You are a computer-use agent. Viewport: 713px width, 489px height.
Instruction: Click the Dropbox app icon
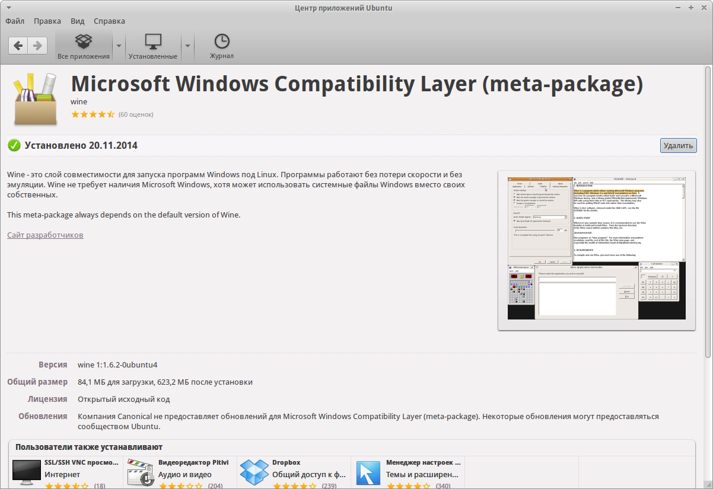click(x=254, y=473)
